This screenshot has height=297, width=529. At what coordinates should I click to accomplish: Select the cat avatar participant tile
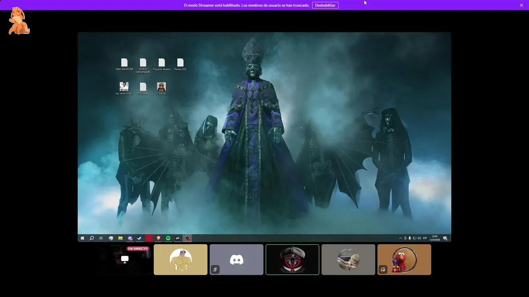click(348, 259)
